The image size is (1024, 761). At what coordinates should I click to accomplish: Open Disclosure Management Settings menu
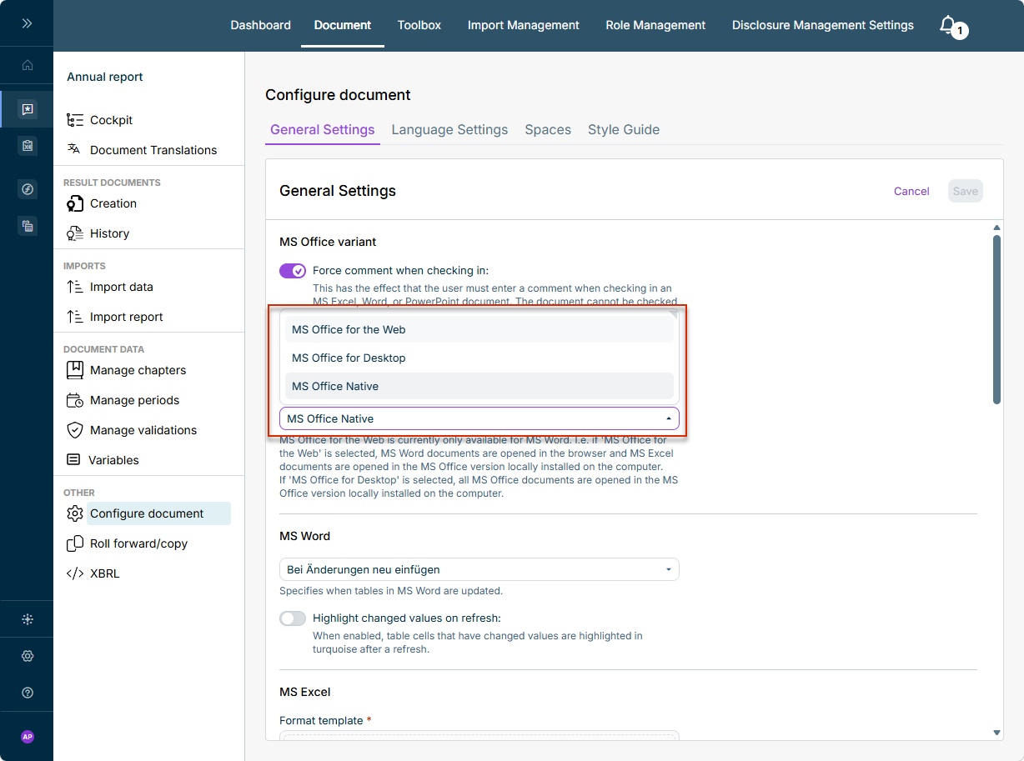point(823,25)
